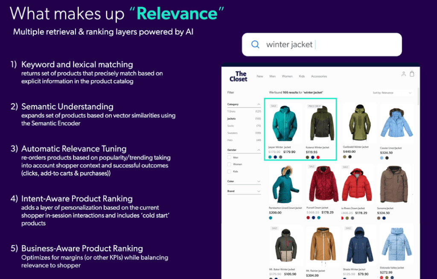Check the Women gender checkbox
Screen dimensions: 437x279
pyautogui.click(x=230, y=164)
